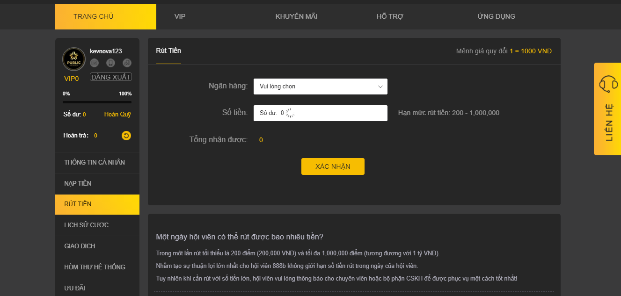Click the mobile phone verification icon
Viewport: 621px width, 296px height.
click(x=110, y=63)
